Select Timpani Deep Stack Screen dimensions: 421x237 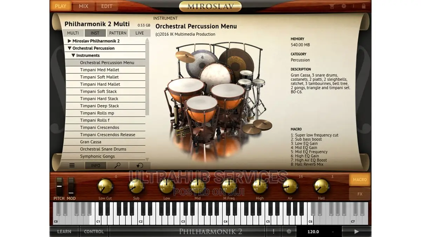tap(105, 106)
